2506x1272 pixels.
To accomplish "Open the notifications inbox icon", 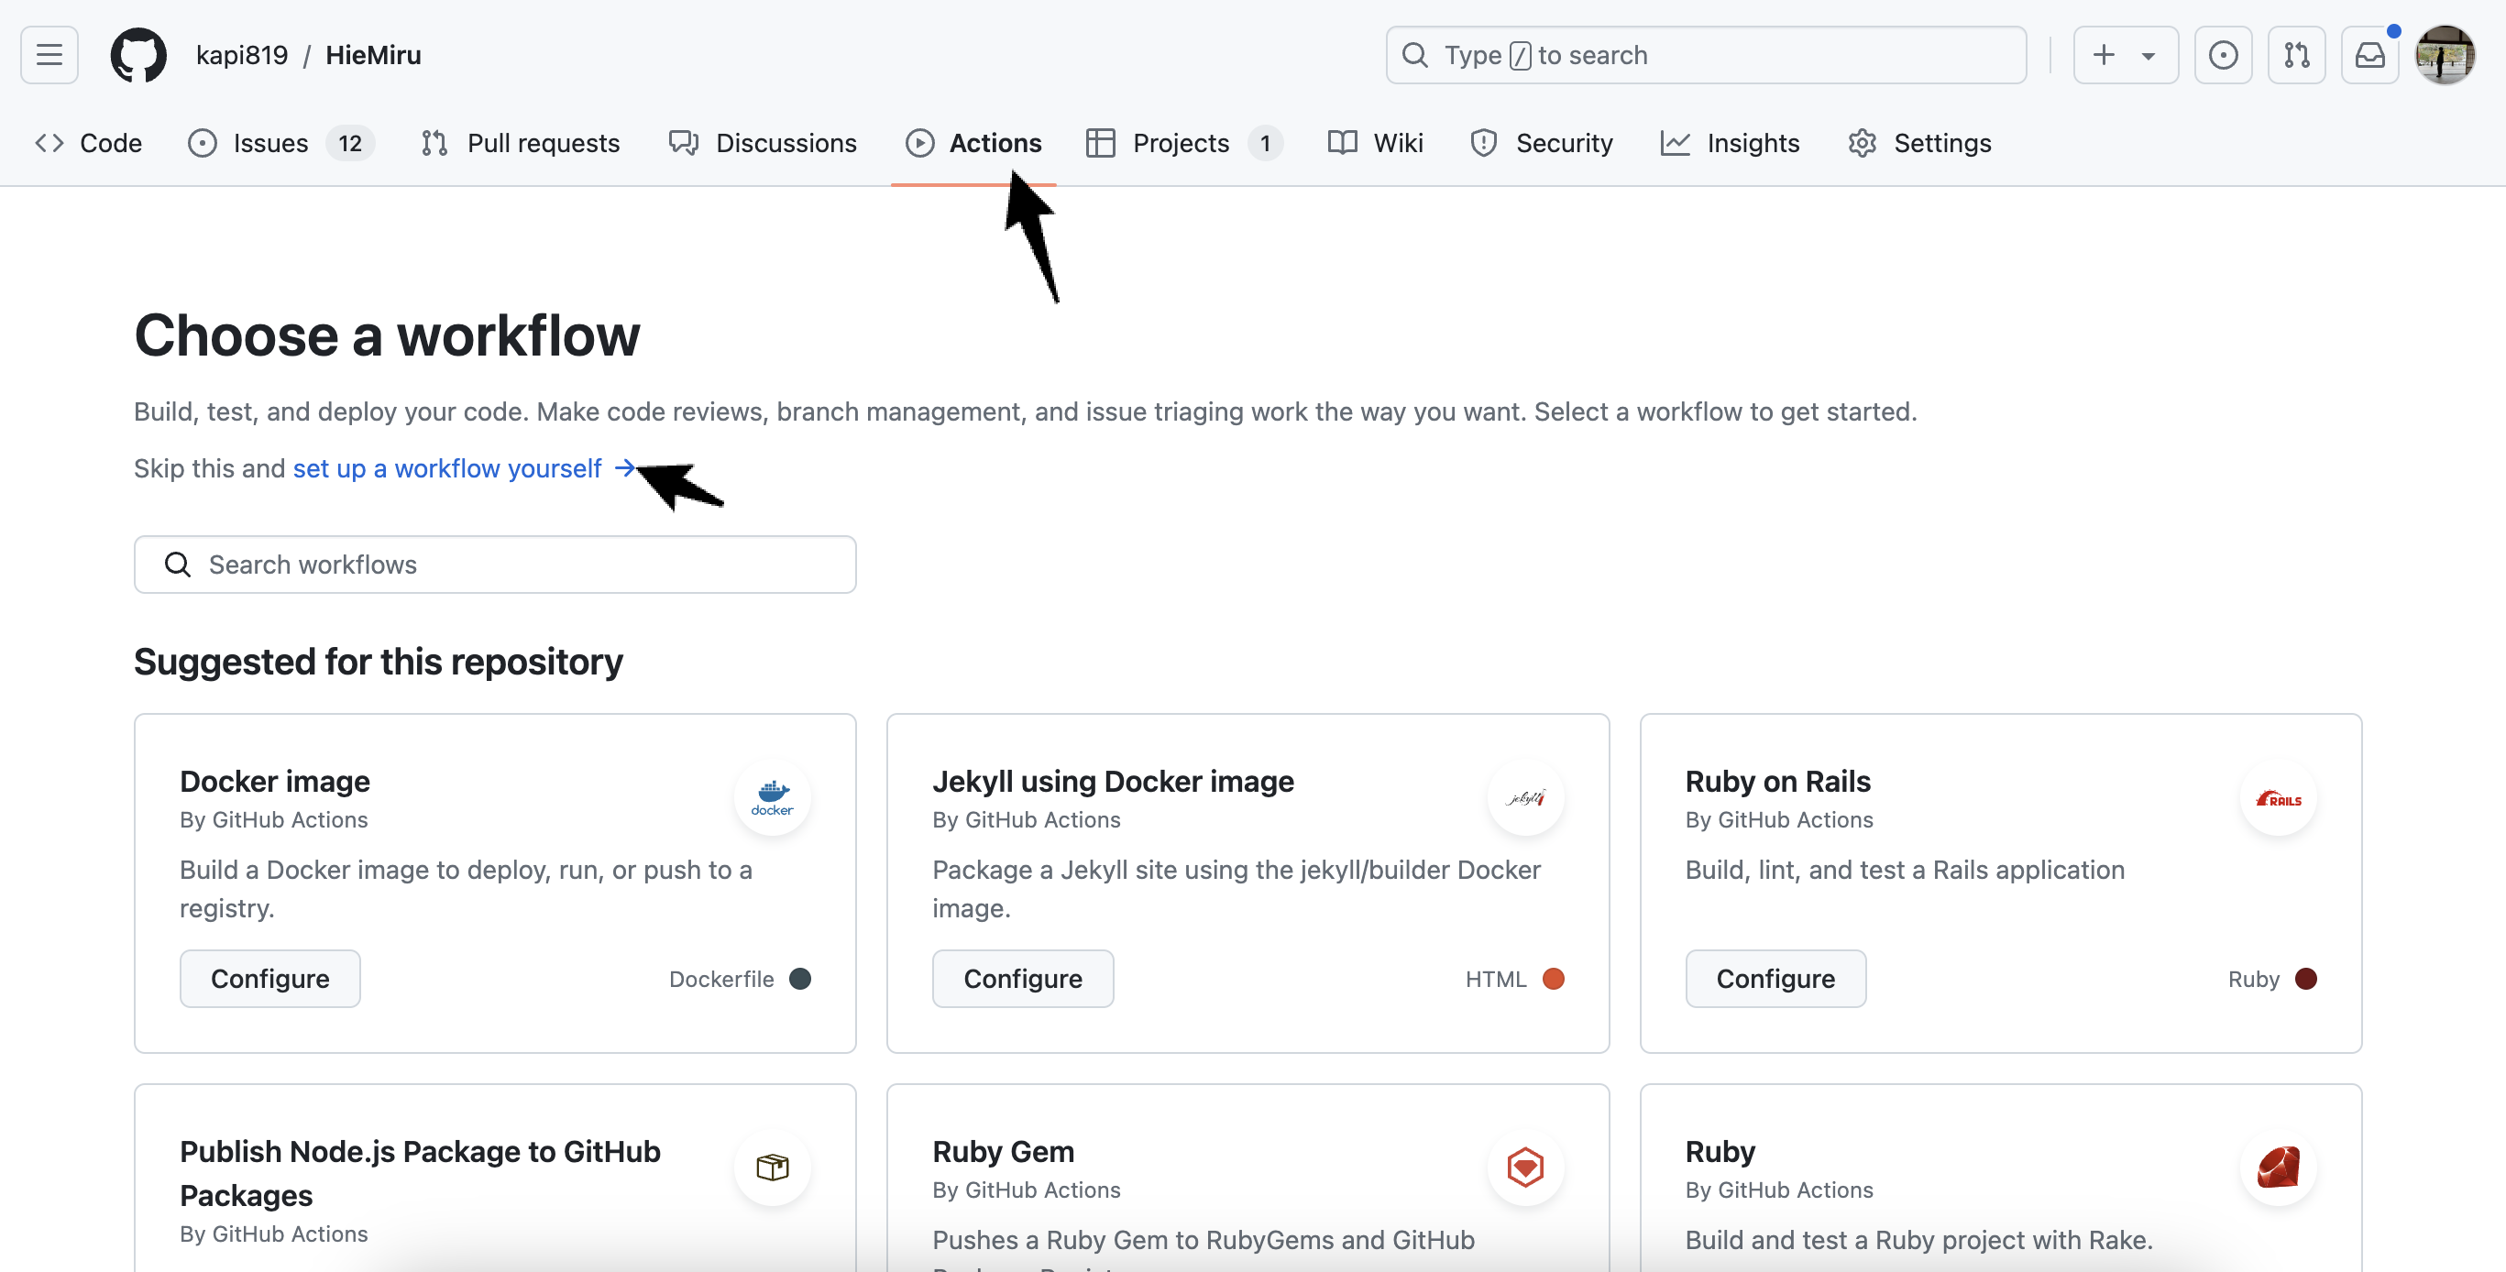I will pos(2369,55).
